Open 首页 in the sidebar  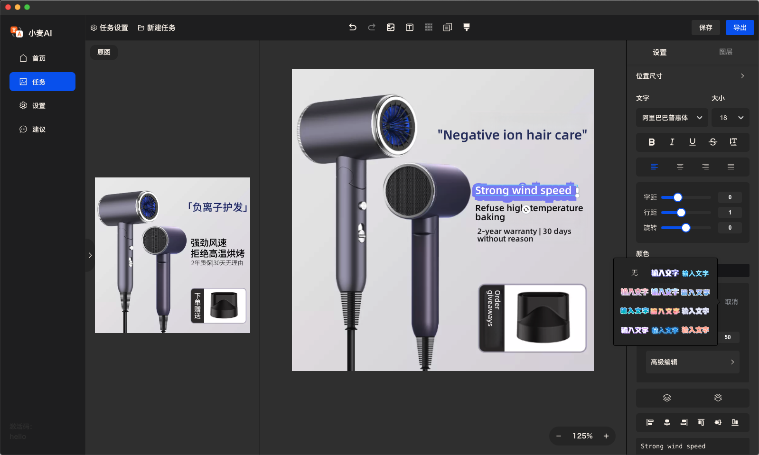click(39, 58)
